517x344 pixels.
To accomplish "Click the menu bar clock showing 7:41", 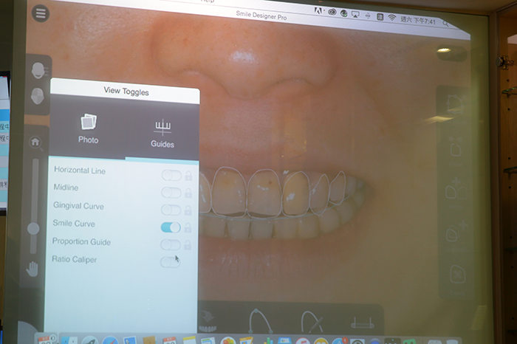I will click(418, 21).
